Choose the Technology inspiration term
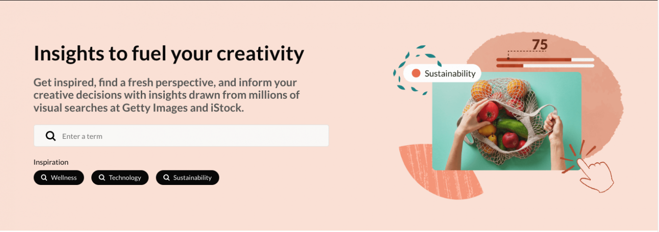The image size is (659, 232). point(120,178)
